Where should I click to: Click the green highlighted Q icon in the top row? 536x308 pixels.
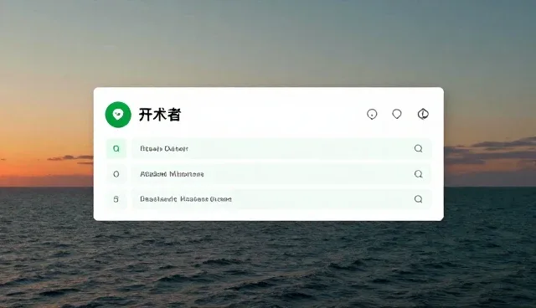[x=116, y=148]
